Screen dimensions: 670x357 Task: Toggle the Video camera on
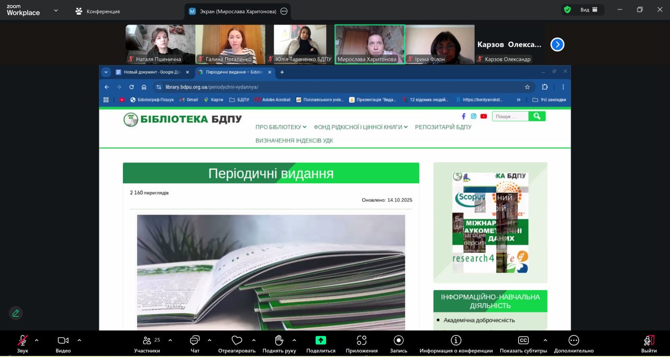(x=63, y=340)
